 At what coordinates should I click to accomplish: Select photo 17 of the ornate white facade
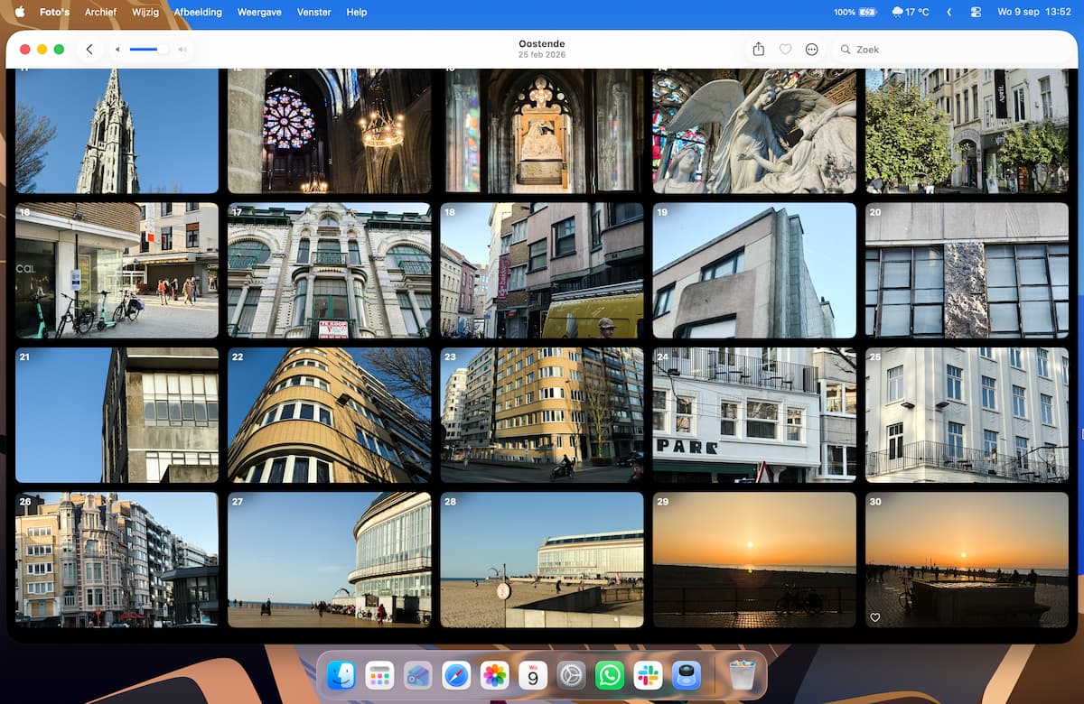330,270
